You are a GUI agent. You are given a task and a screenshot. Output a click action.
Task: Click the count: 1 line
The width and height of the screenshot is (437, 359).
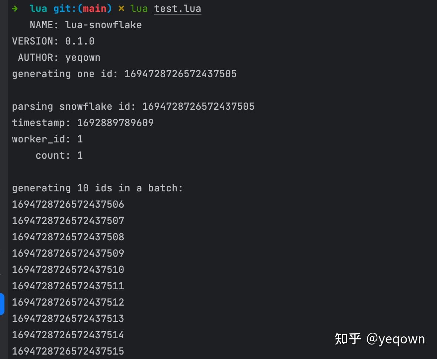point(59,155)
